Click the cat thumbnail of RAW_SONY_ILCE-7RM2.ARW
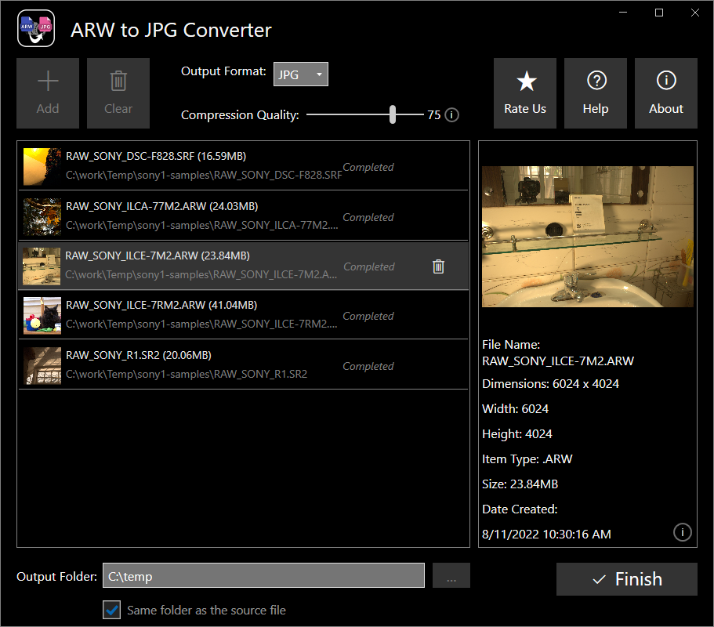 pos(42,316)
